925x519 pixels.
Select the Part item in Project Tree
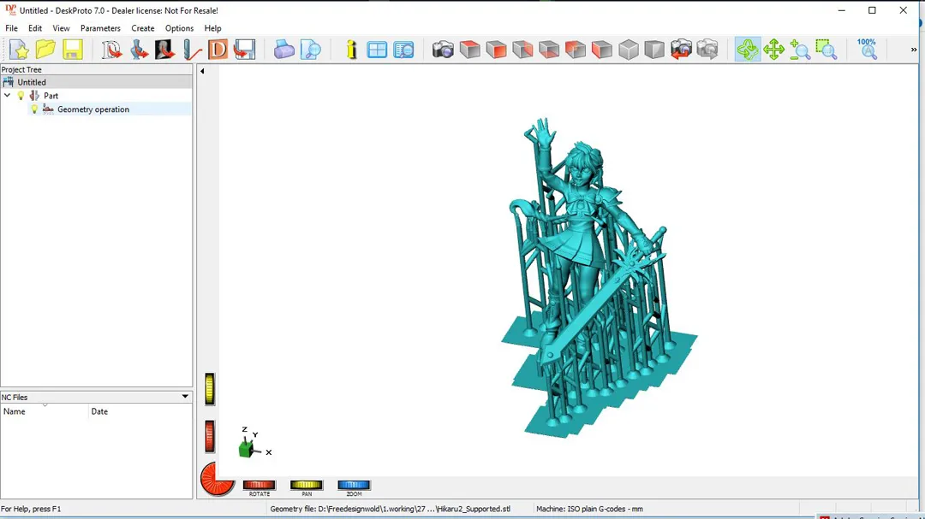[51, 96]
